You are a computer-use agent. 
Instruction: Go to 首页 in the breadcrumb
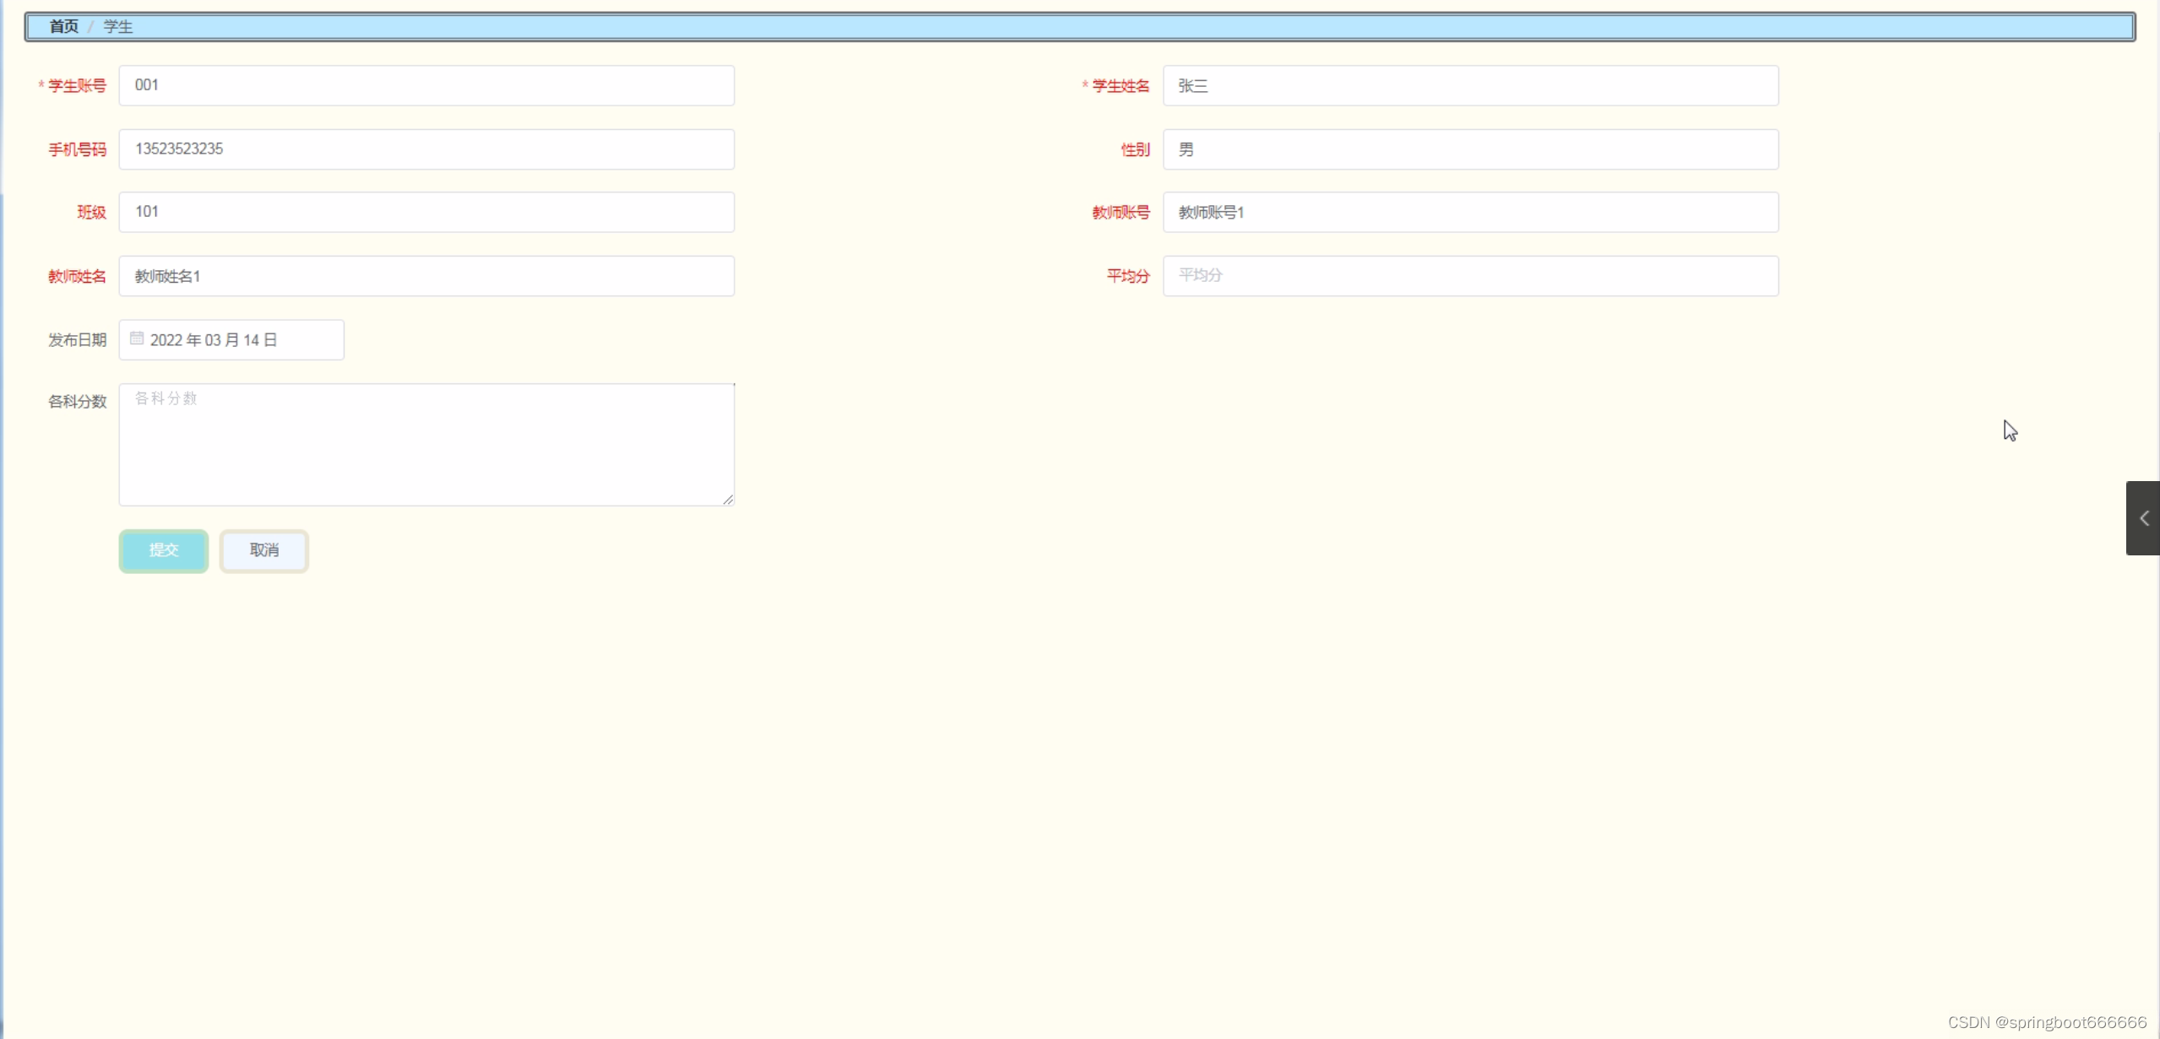[63, 26]
